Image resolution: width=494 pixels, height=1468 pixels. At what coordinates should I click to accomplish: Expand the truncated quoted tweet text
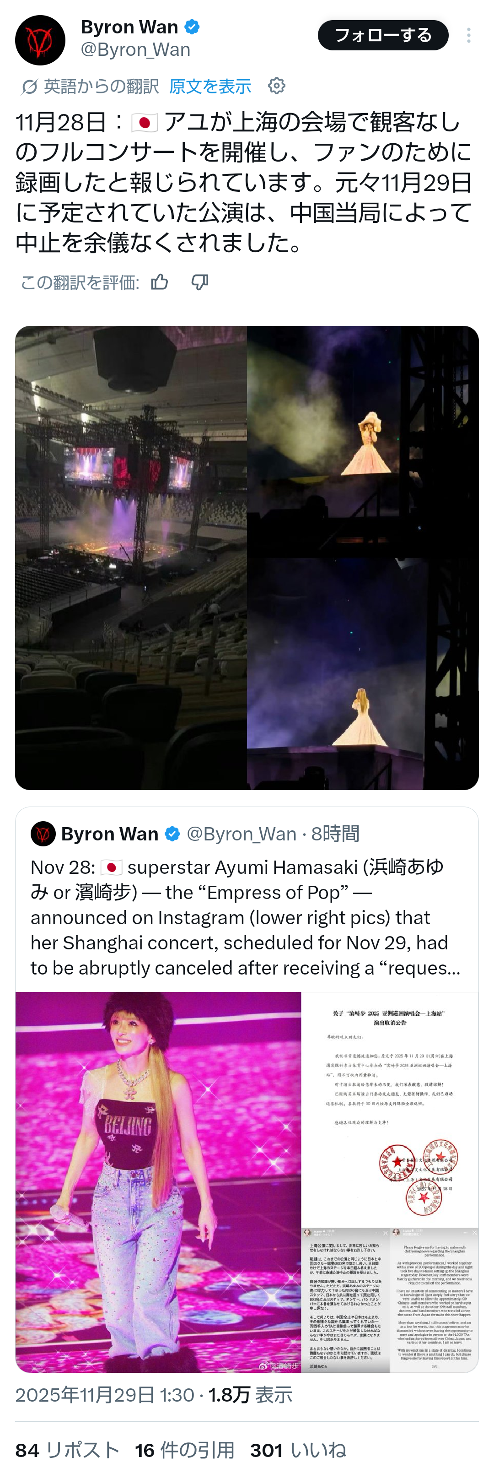245,917
